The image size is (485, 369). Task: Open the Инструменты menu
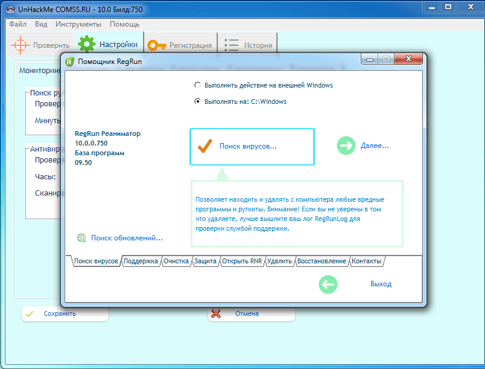pos(78,24)
